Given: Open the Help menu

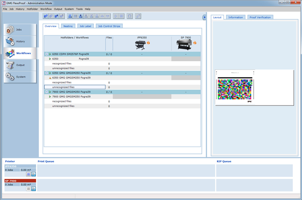Looking at the screenshot, I should coord(88,9).
